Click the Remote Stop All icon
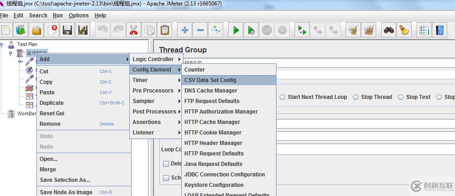Viewport: 455px width, 196px height. tap(318, 30)
